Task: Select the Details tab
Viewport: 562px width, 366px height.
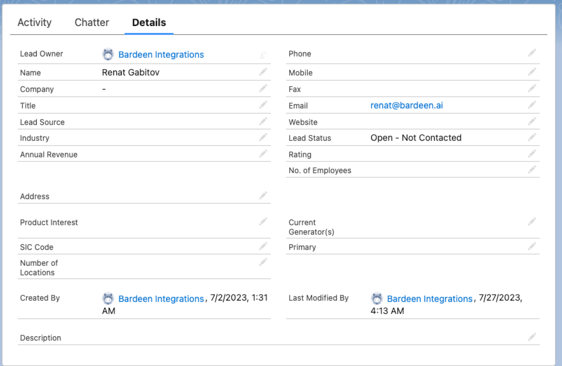Action: point(149,22)
